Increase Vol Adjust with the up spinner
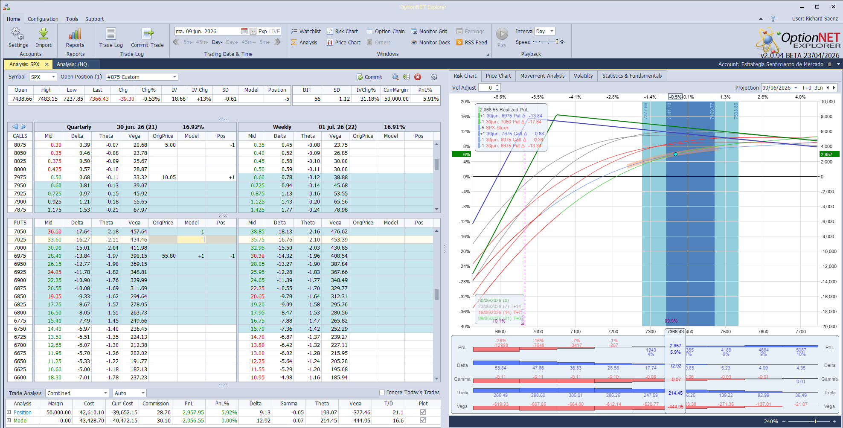 pyautogui.click(x=497, y=86)
